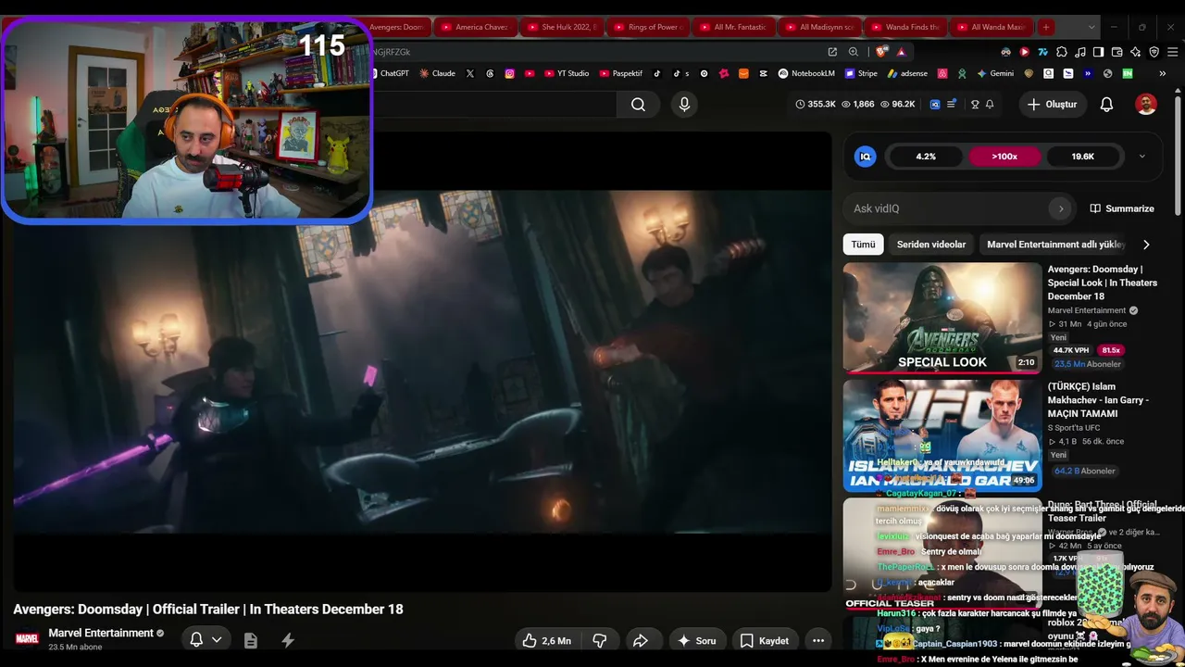Switch to Rings of Power tab

[648, 27]
